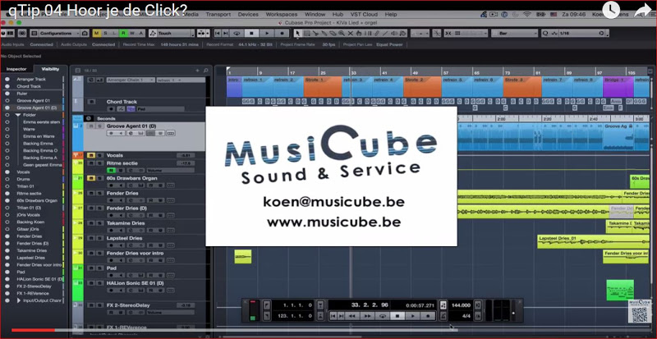Screen dimensions: 657x339
Task: Click 'Pad' in the Visibility list
Action: [x=21, y=272]
